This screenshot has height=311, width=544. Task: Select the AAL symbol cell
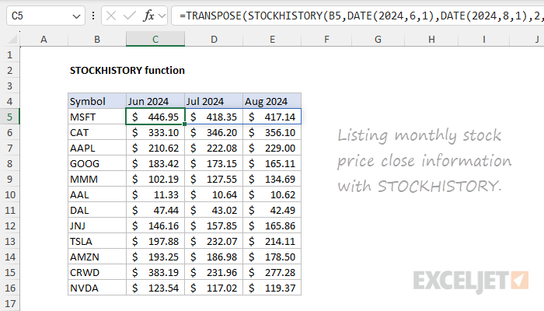click(97, 194)
